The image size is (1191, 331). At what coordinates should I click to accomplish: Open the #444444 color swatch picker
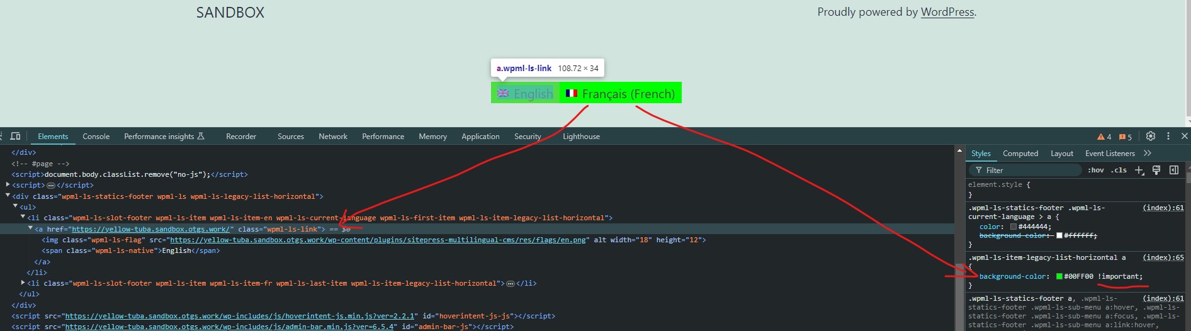[1013, 227]
